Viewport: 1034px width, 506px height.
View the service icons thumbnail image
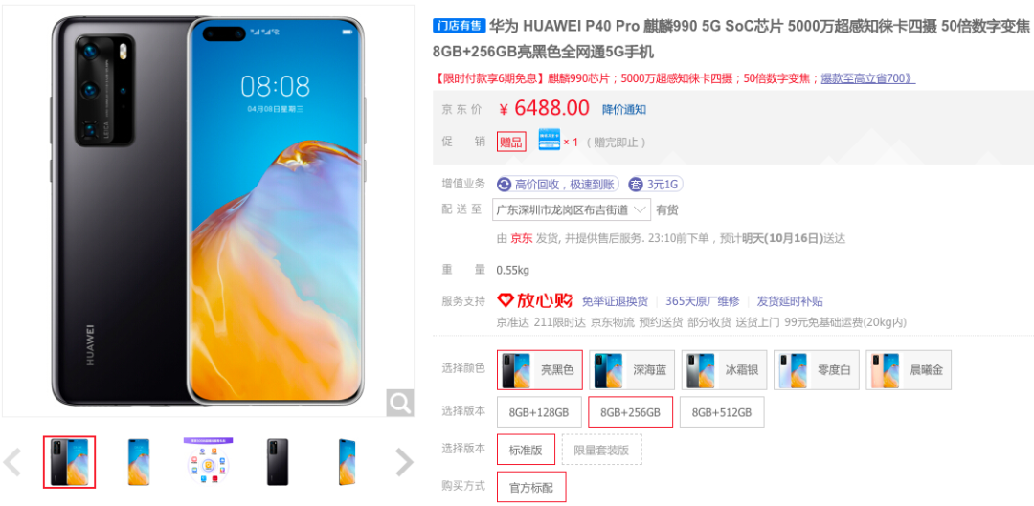coord(209,461)
